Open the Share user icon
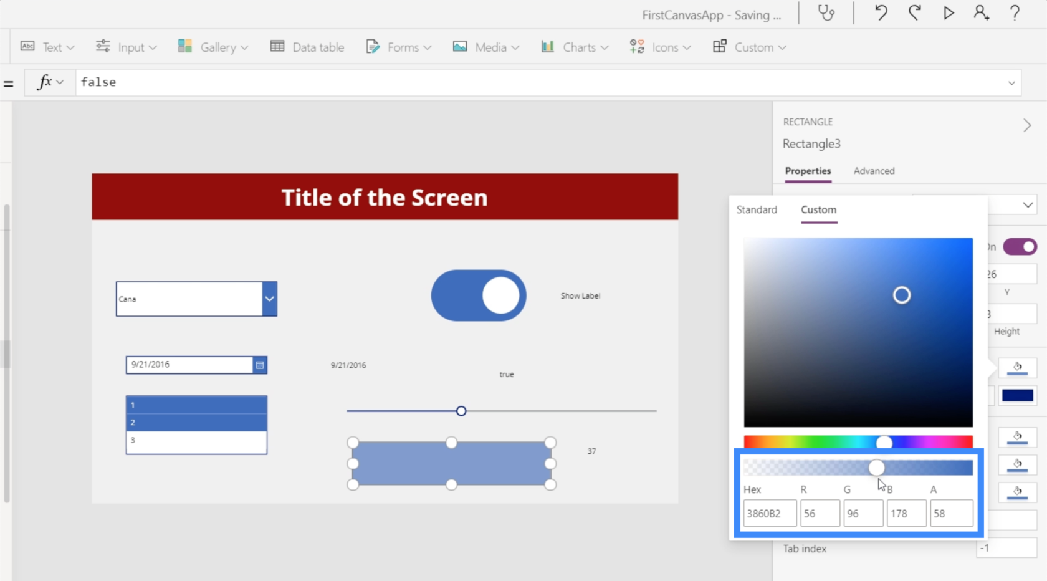The width and height of the screenshot is (1047, 581). click(x=982, y=13)
